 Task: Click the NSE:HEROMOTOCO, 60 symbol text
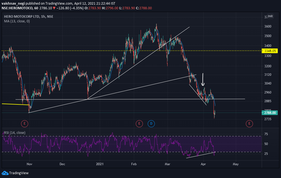[20, 8]
